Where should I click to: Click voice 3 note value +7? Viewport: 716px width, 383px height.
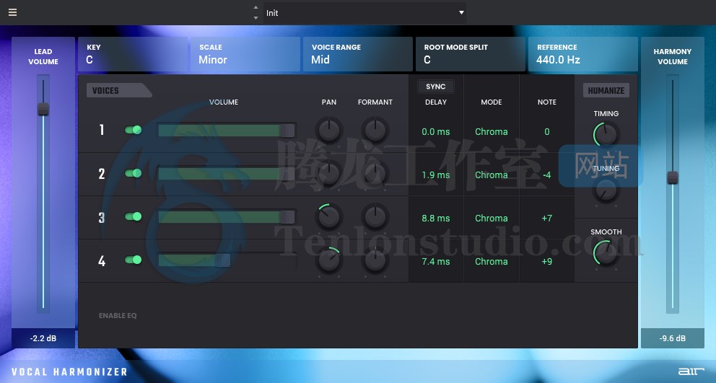pyautogui.click(x=547, y=219)
